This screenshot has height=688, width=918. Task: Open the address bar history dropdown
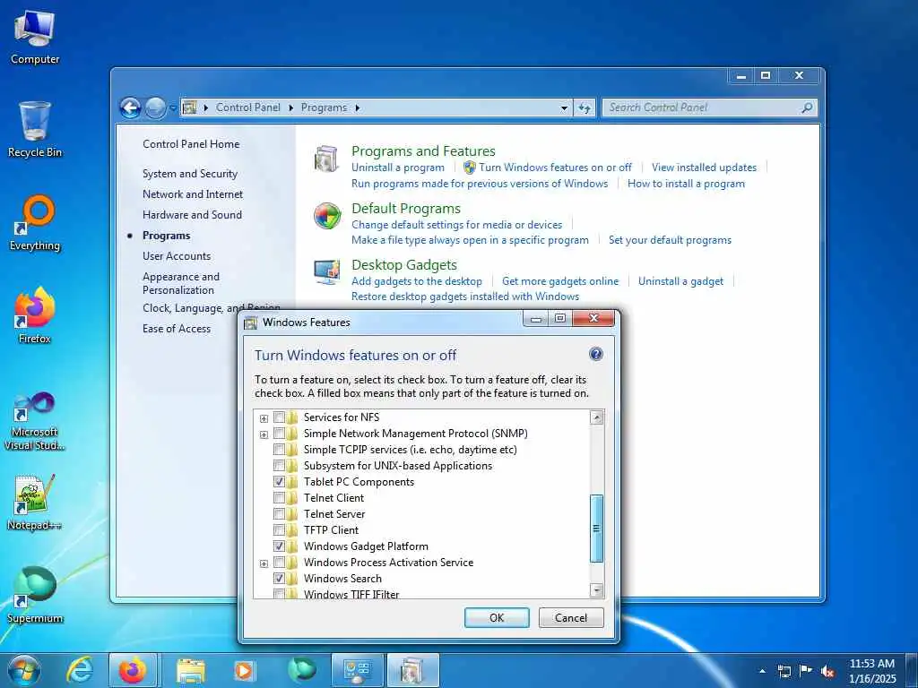pos(564,107)
